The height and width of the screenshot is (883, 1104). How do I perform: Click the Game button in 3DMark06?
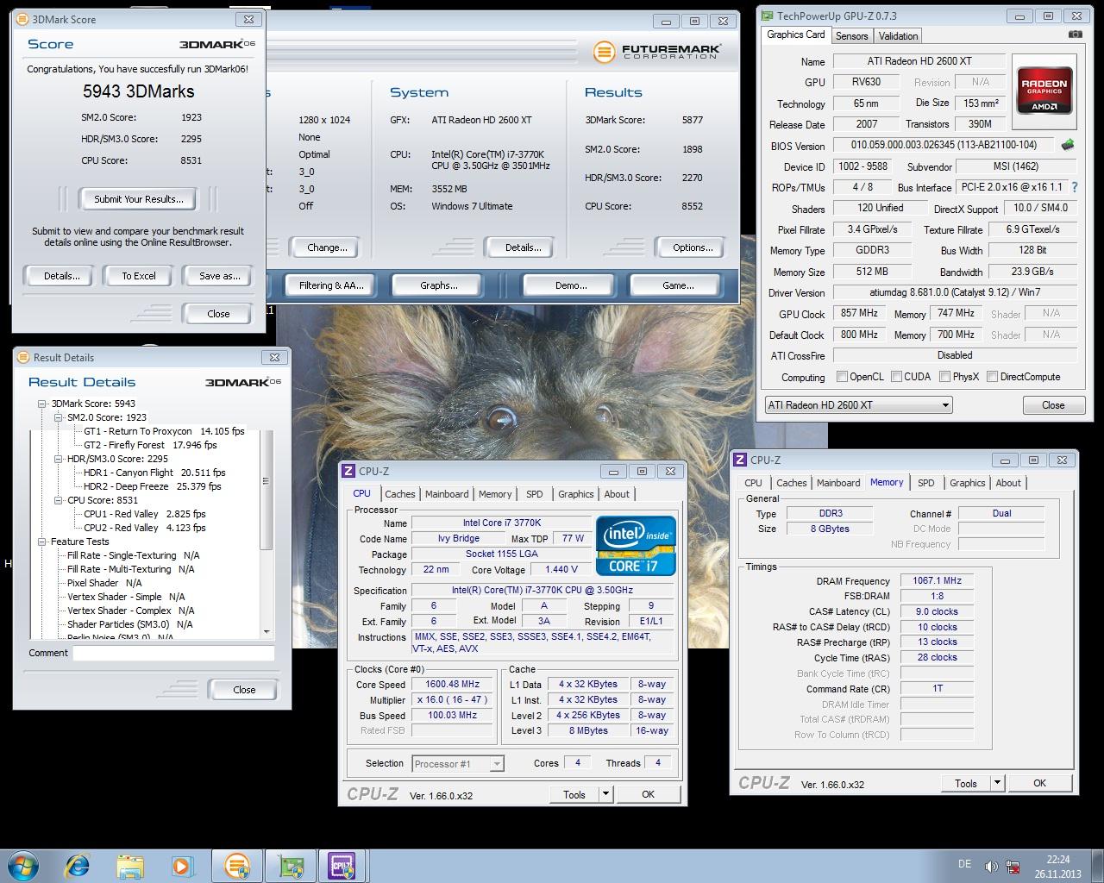click(678, 285)
